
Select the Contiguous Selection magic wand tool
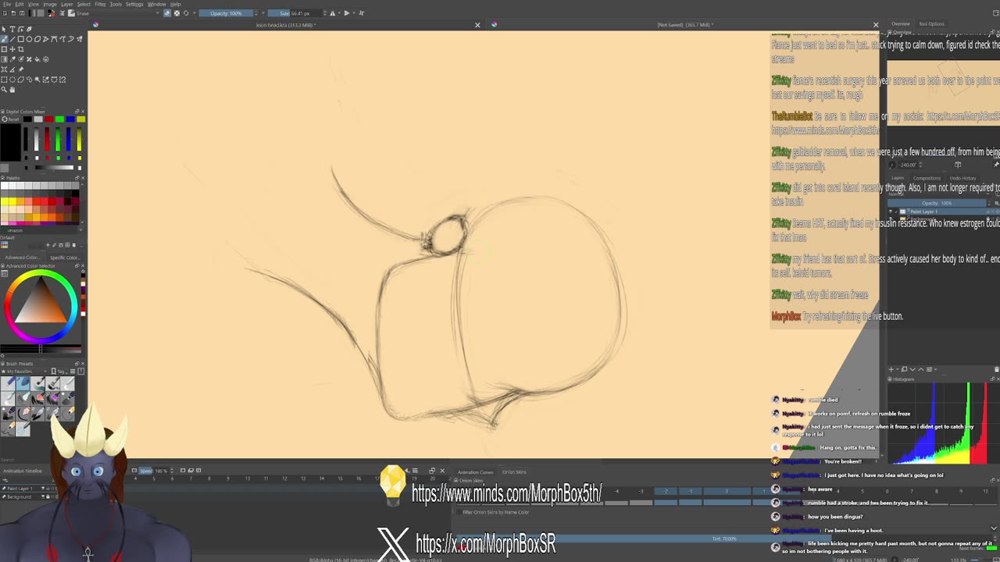tap(37, 80)
